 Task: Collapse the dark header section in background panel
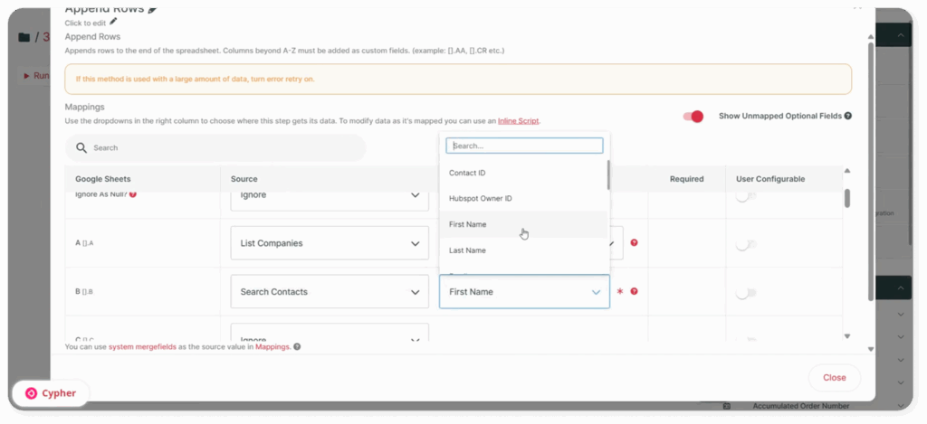pyautogui.click(x=901, y=36)
